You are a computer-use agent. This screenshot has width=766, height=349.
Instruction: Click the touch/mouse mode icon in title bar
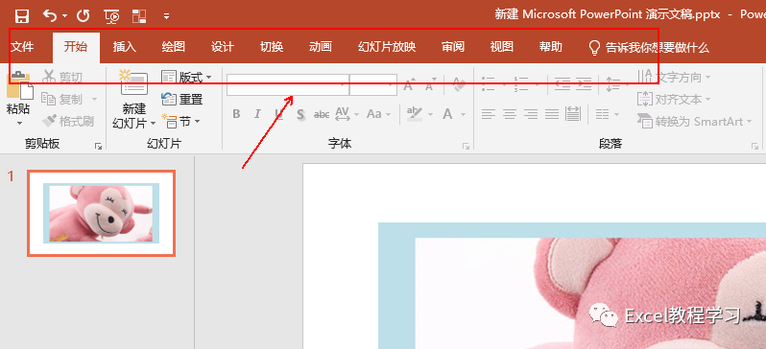point(139,16)
